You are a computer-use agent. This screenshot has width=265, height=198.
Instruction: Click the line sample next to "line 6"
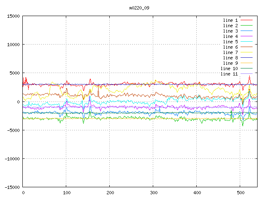click(x=246, y=47)
